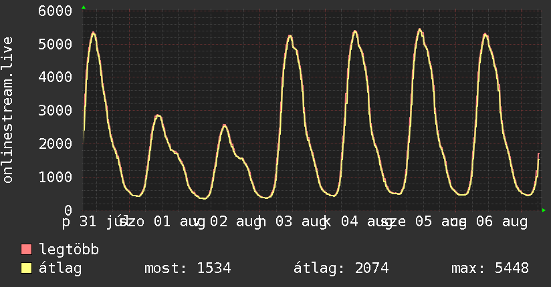Select the legtöbb legend label
551x287 pixels.
[69, 250]
